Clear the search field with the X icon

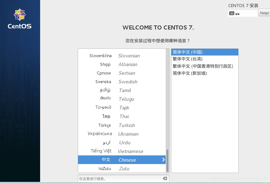(x=165, y=178)
